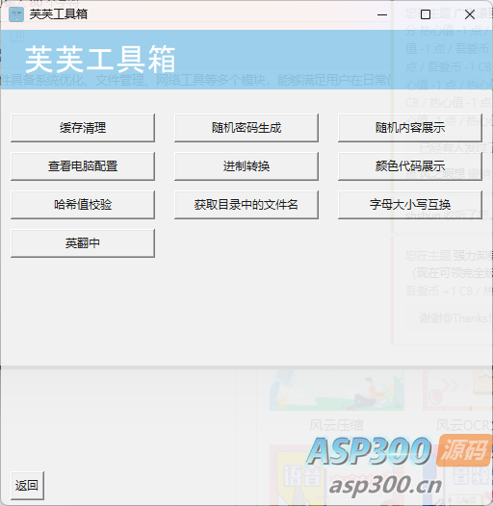
Task: Maximize the 芙芙工具箱 window
Action: (426, 14)
